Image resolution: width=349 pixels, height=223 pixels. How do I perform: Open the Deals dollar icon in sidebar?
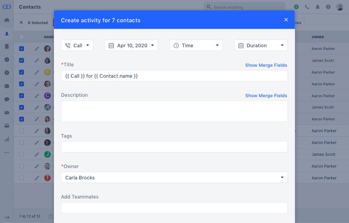point(7,73)
